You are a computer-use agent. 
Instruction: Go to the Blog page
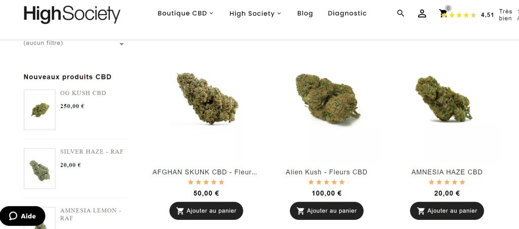pos(305,13)
